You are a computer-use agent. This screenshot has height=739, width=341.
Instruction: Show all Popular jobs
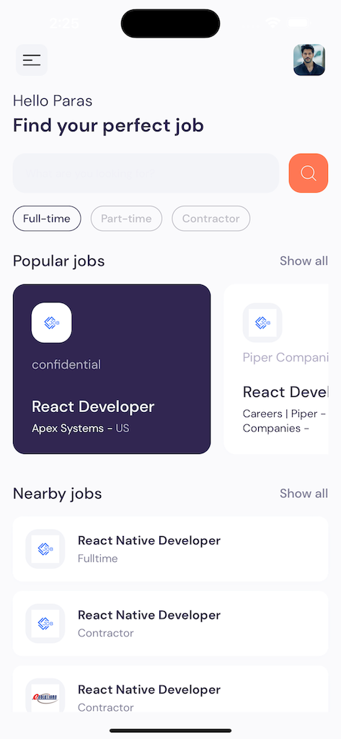pyautogui.click(x=304, y=261)
